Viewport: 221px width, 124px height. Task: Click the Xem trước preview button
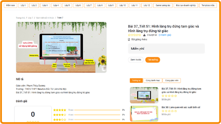point(136,60)
